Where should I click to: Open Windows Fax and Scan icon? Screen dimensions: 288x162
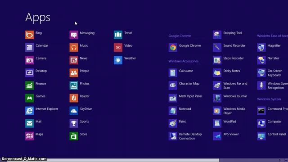[217, 85]
